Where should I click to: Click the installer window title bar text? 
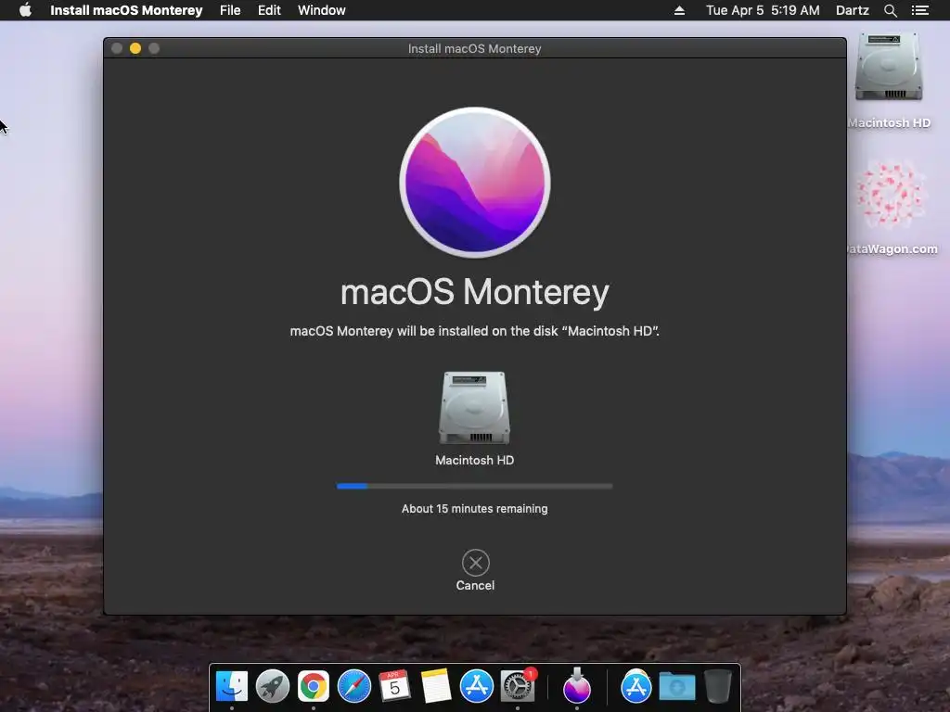[474, 48]
